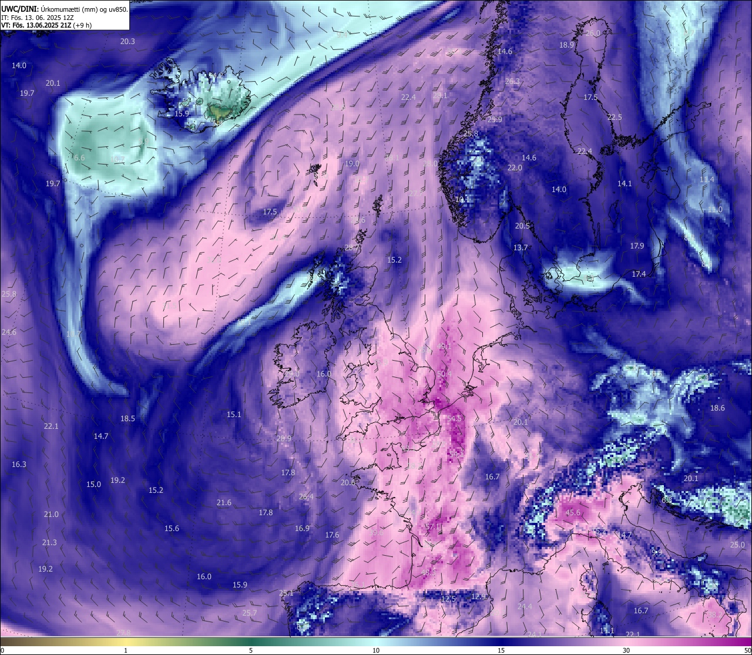Click the 12.9 value over the eastern Pyrenees
The height and width of the screenshot is (655, 752).
click(479, 597)
